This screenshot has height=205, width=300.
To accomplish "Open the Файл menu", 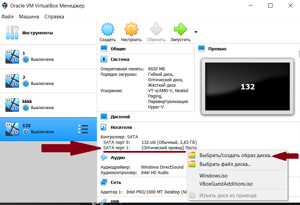I will 7,17.
